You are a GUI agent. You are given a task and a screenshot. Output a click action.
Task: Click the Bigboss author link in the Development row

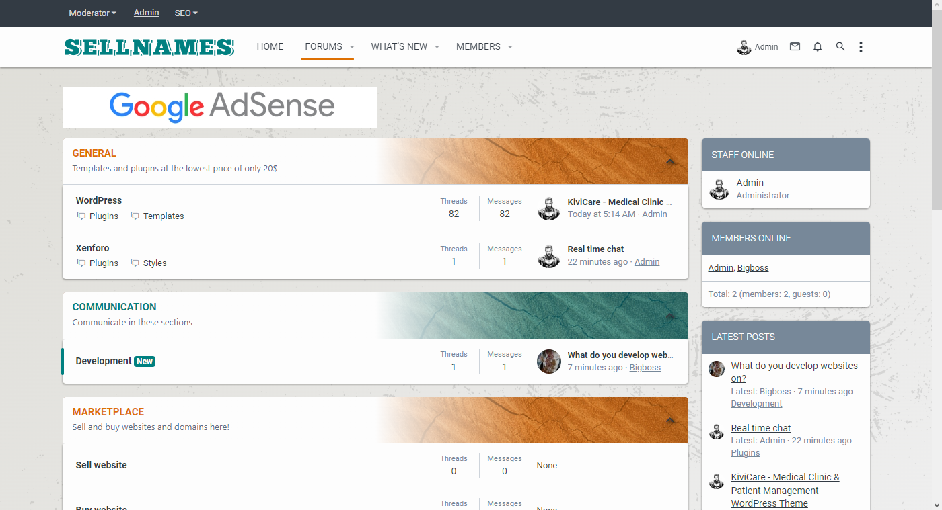645,368
